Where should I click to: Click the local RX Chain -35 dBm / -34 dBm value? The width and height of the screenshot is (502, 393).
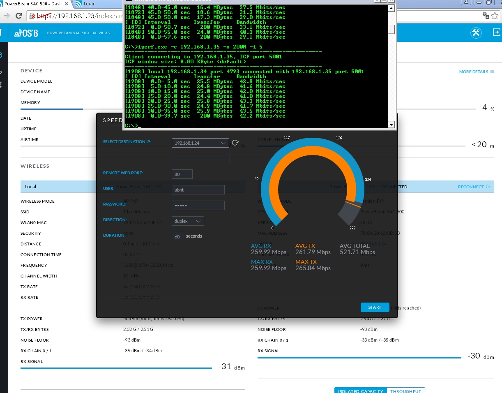[143, 351]
